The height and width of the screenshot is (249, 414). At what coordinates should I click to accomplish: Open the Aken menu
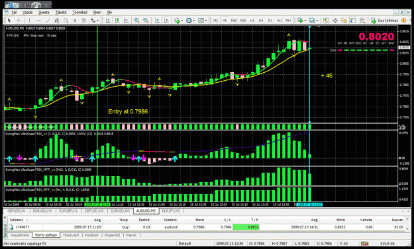(97, 13)
